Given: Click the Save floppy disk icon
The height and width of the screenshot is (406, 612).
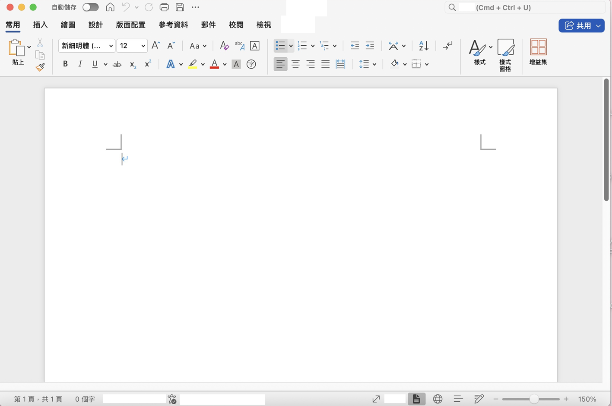Looking at the screenshot, I should [x=180, y=7].
